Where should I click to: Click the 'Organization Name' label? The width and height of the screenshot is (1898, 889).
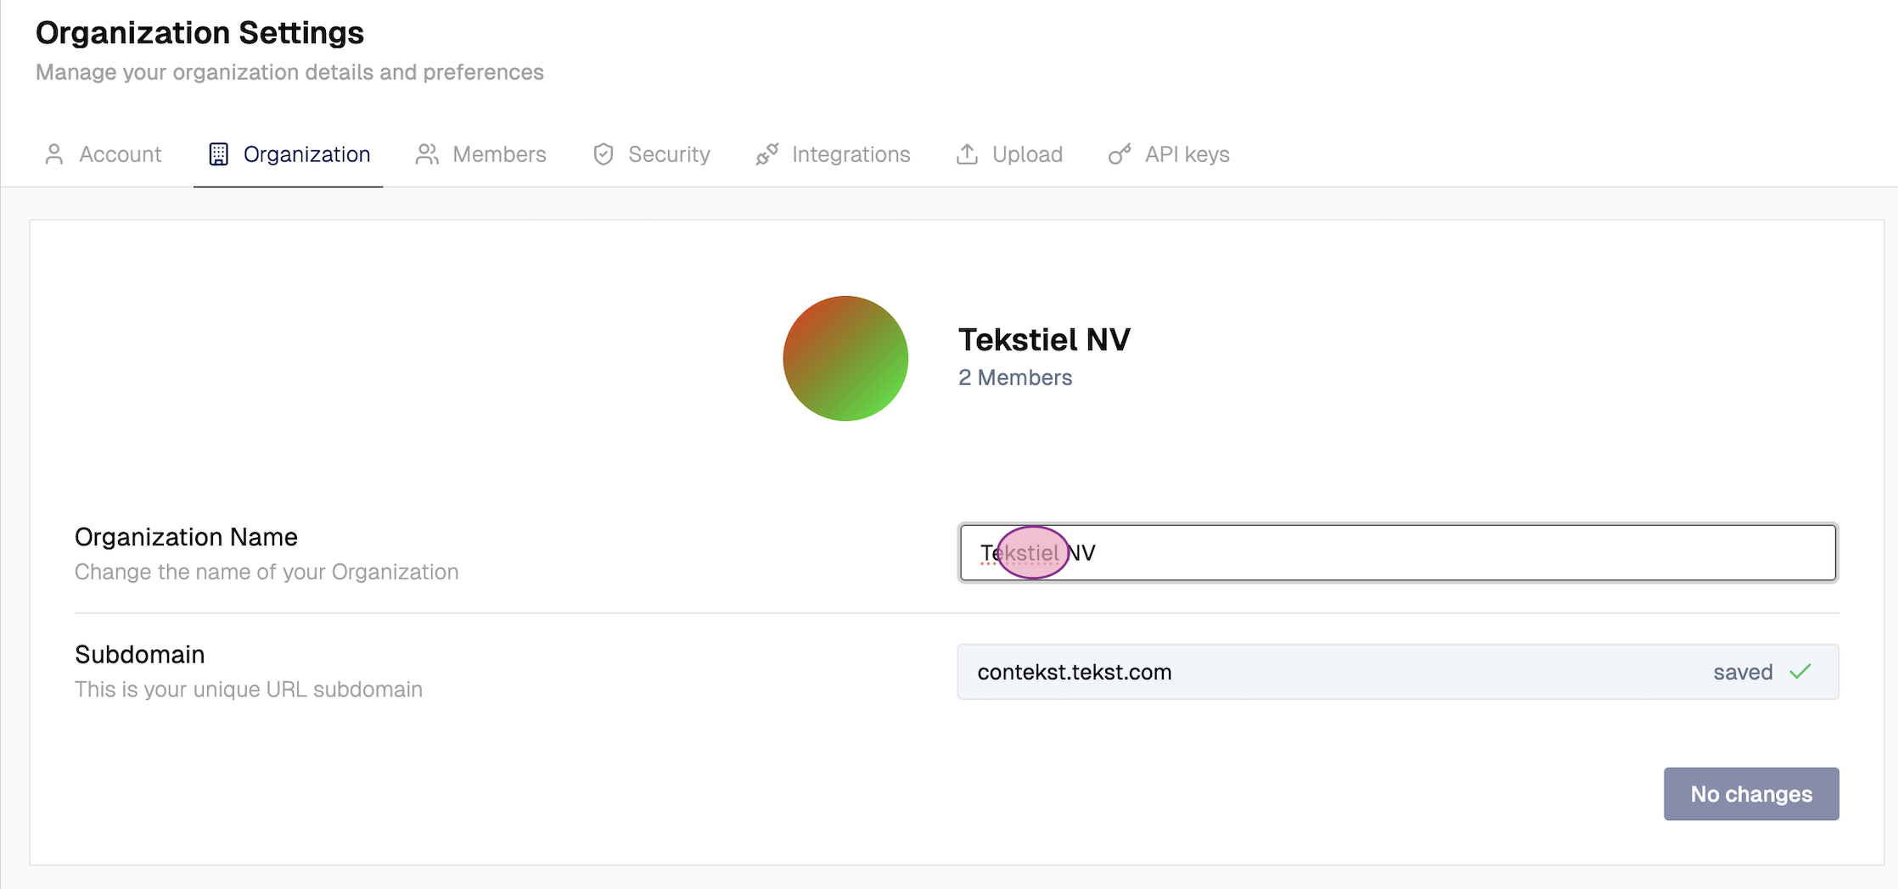coord(186,537)
